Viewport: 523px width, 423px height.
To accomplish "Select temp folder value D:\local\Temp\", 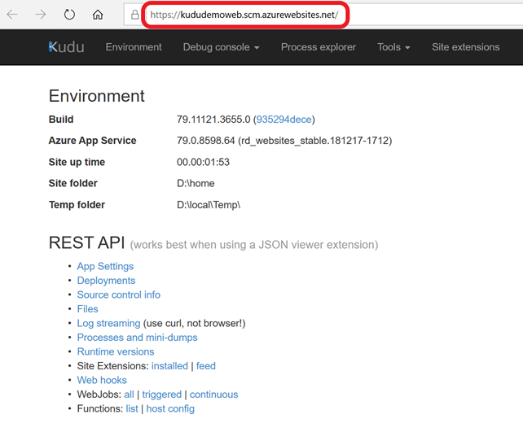I will click(209, 204).
